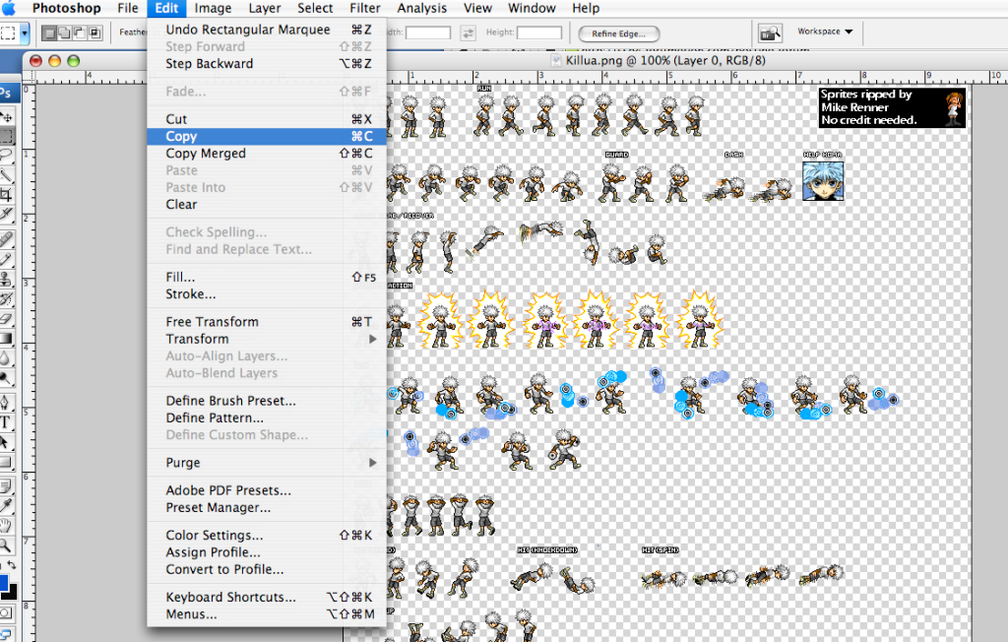
Task: Open the Apple menu
Action: [x=8, y=8]
